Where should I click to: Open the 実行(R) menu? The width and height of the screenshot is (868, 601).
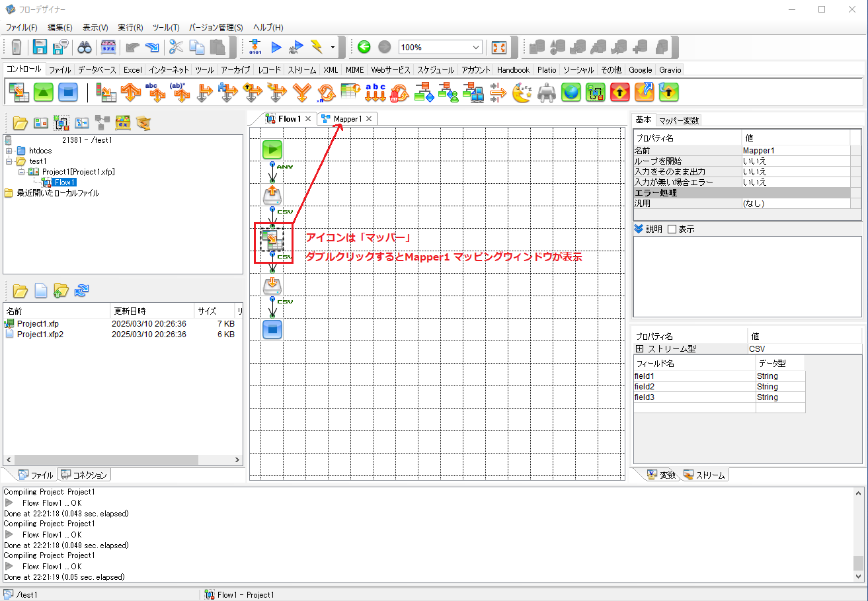pyautogui.click(x=130, y=28)
